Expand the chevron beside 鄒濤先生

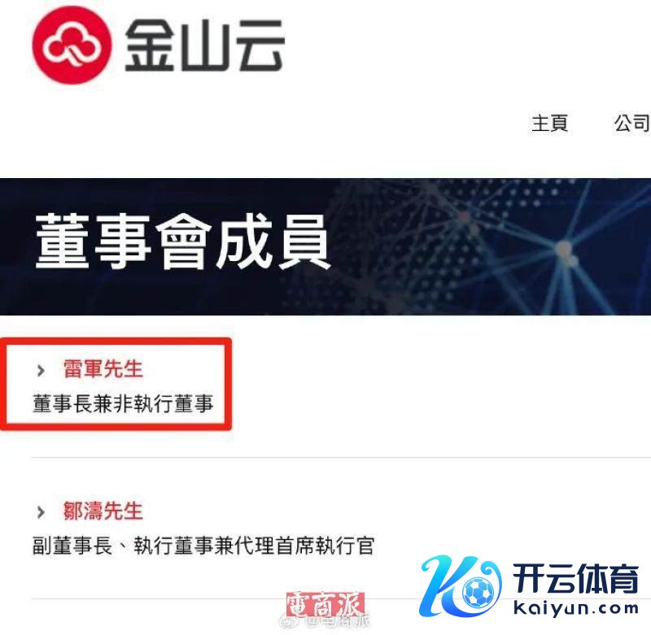click(41, 511)
